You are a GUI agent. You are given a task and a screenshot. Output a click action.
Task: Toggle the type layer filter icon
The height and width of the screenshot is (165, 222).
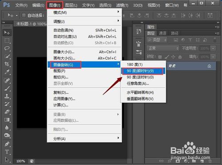click(190, 40)
